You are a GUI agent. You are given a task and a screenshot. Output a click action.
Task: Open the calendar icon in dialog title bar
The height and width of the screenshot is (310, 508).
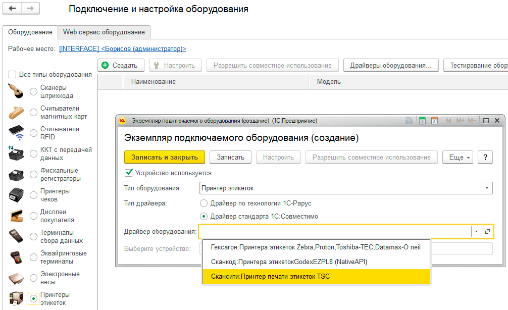434,121
